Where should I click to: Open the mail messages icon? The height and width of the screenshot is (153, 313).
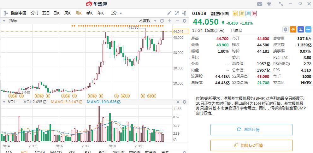(x=259, y=3)
